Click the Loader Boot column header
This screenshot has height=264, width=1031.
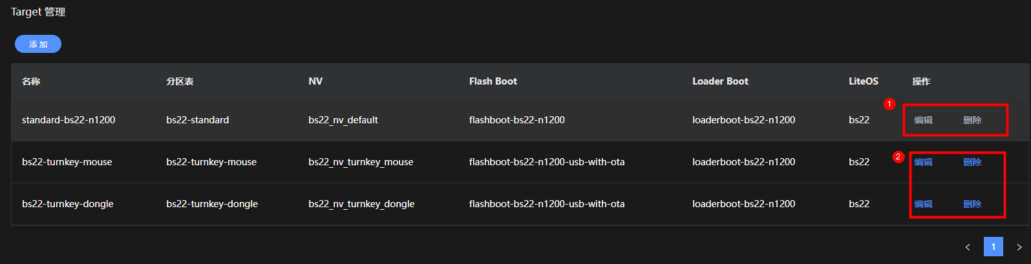click(x=720, y=81)
